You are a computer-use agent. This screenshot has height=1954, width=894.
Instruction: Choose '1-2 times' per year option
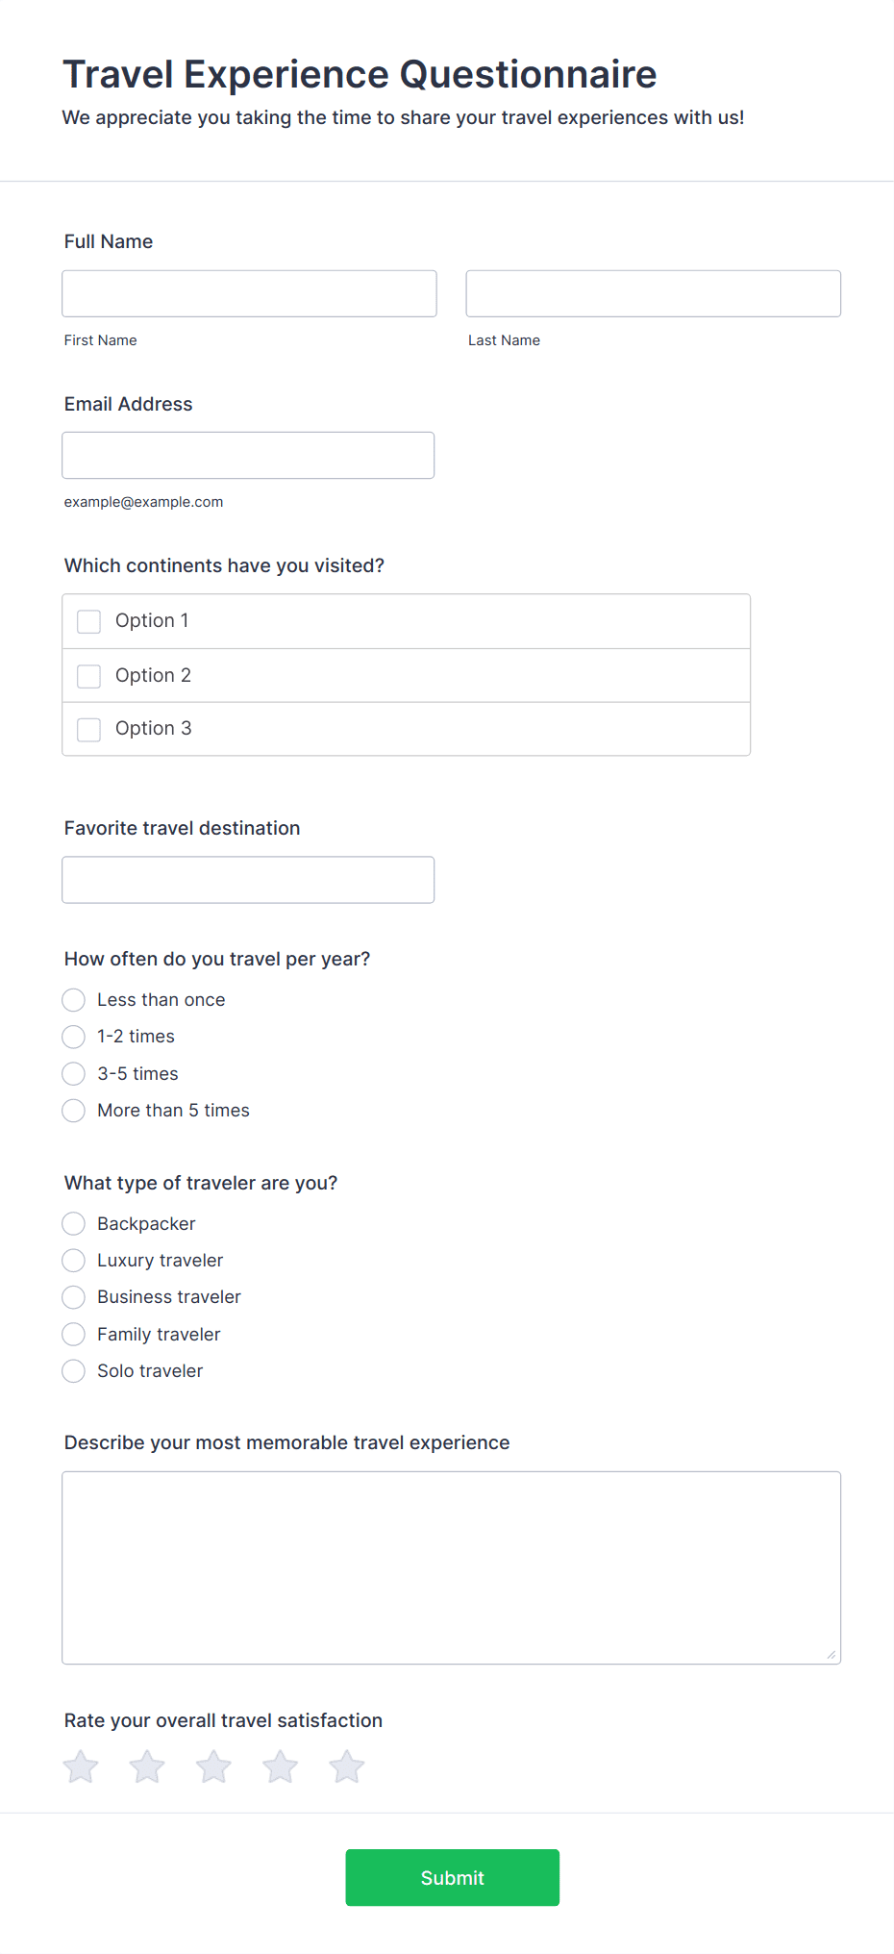click(73, 1037)
